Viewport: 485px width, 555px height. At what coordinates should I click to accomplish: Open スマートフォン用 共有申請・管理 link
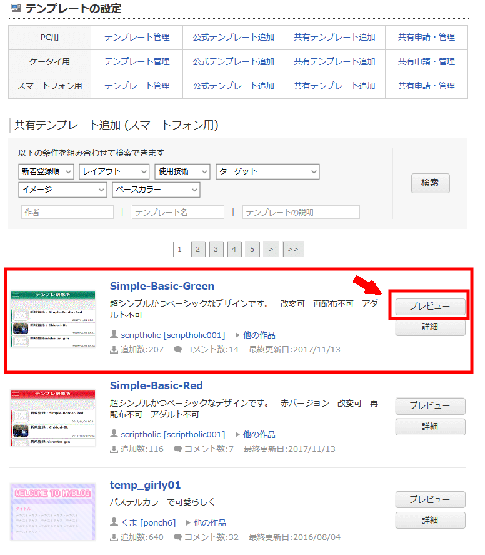[426, 86]
